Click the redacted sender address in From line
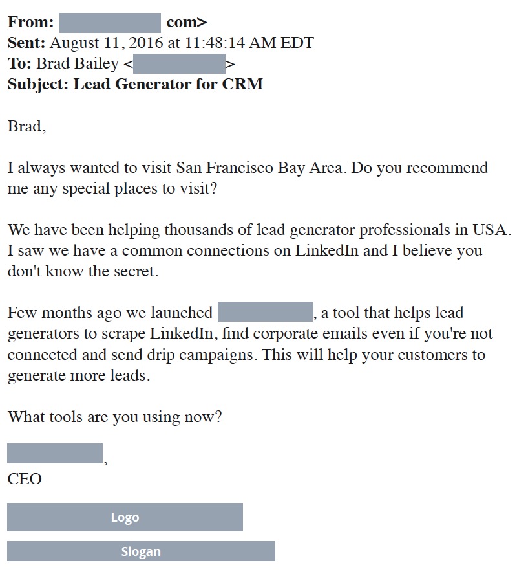This screenshot has width=517, height=578. point(110,23)
